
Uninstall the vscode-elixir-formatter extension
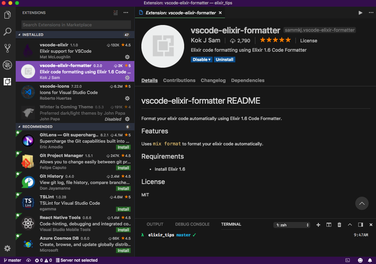[225, 59]
